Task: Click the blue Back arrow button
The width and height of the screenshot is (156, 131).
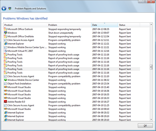Action: pyautogui.click(x=4, y=8)
